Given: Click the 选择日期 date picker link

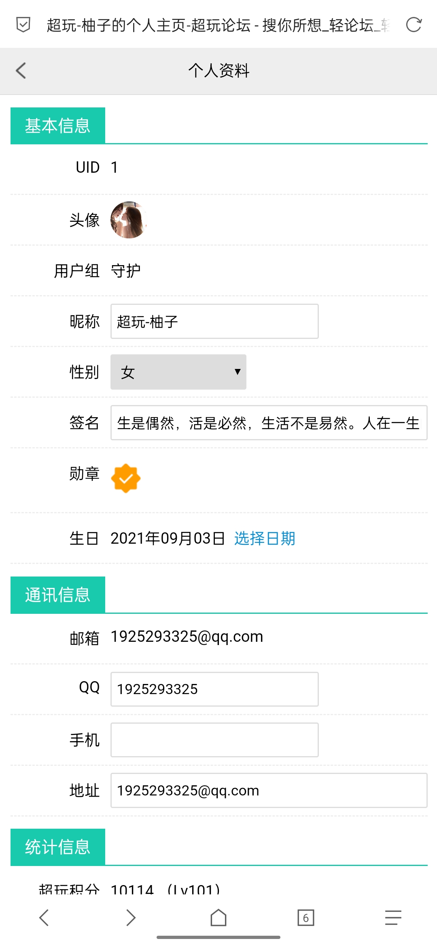Looking at the screenshot, I should pos(265,538).
